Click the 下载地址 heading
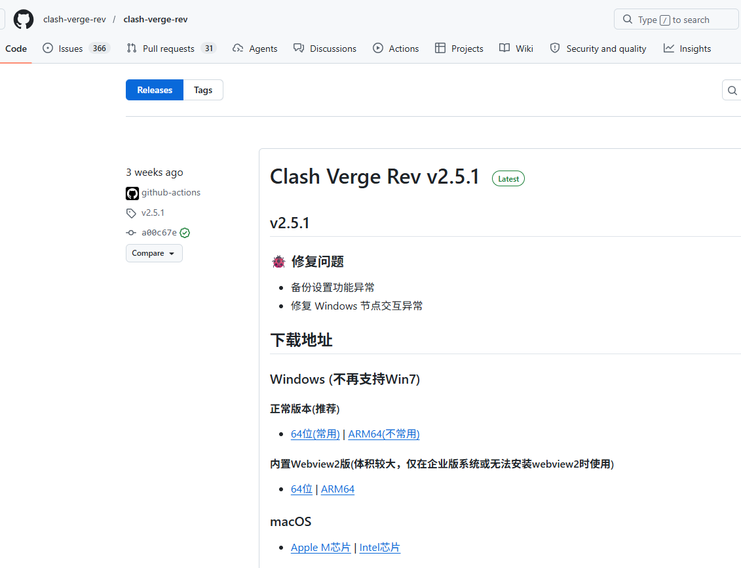The image size is (741, 568). (x=301, y=340)
